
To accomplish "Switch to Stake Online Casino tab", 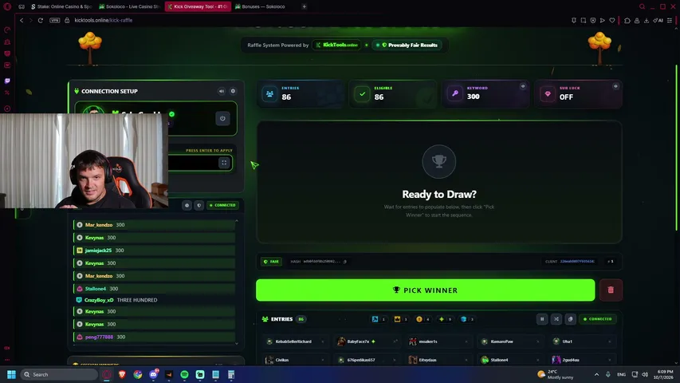I will click(62, 6).
